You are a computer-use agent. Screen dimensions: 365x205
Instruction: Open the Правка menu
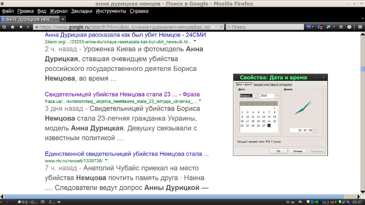tap(26, 11)
